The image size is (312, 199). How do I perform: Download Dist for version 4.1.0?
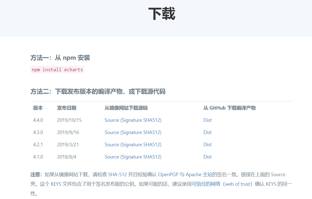click(207, 157)
